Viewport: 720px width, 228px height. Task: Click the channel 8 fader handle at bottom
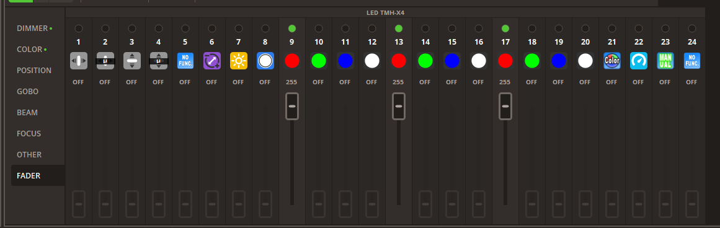tap(265, 204)
